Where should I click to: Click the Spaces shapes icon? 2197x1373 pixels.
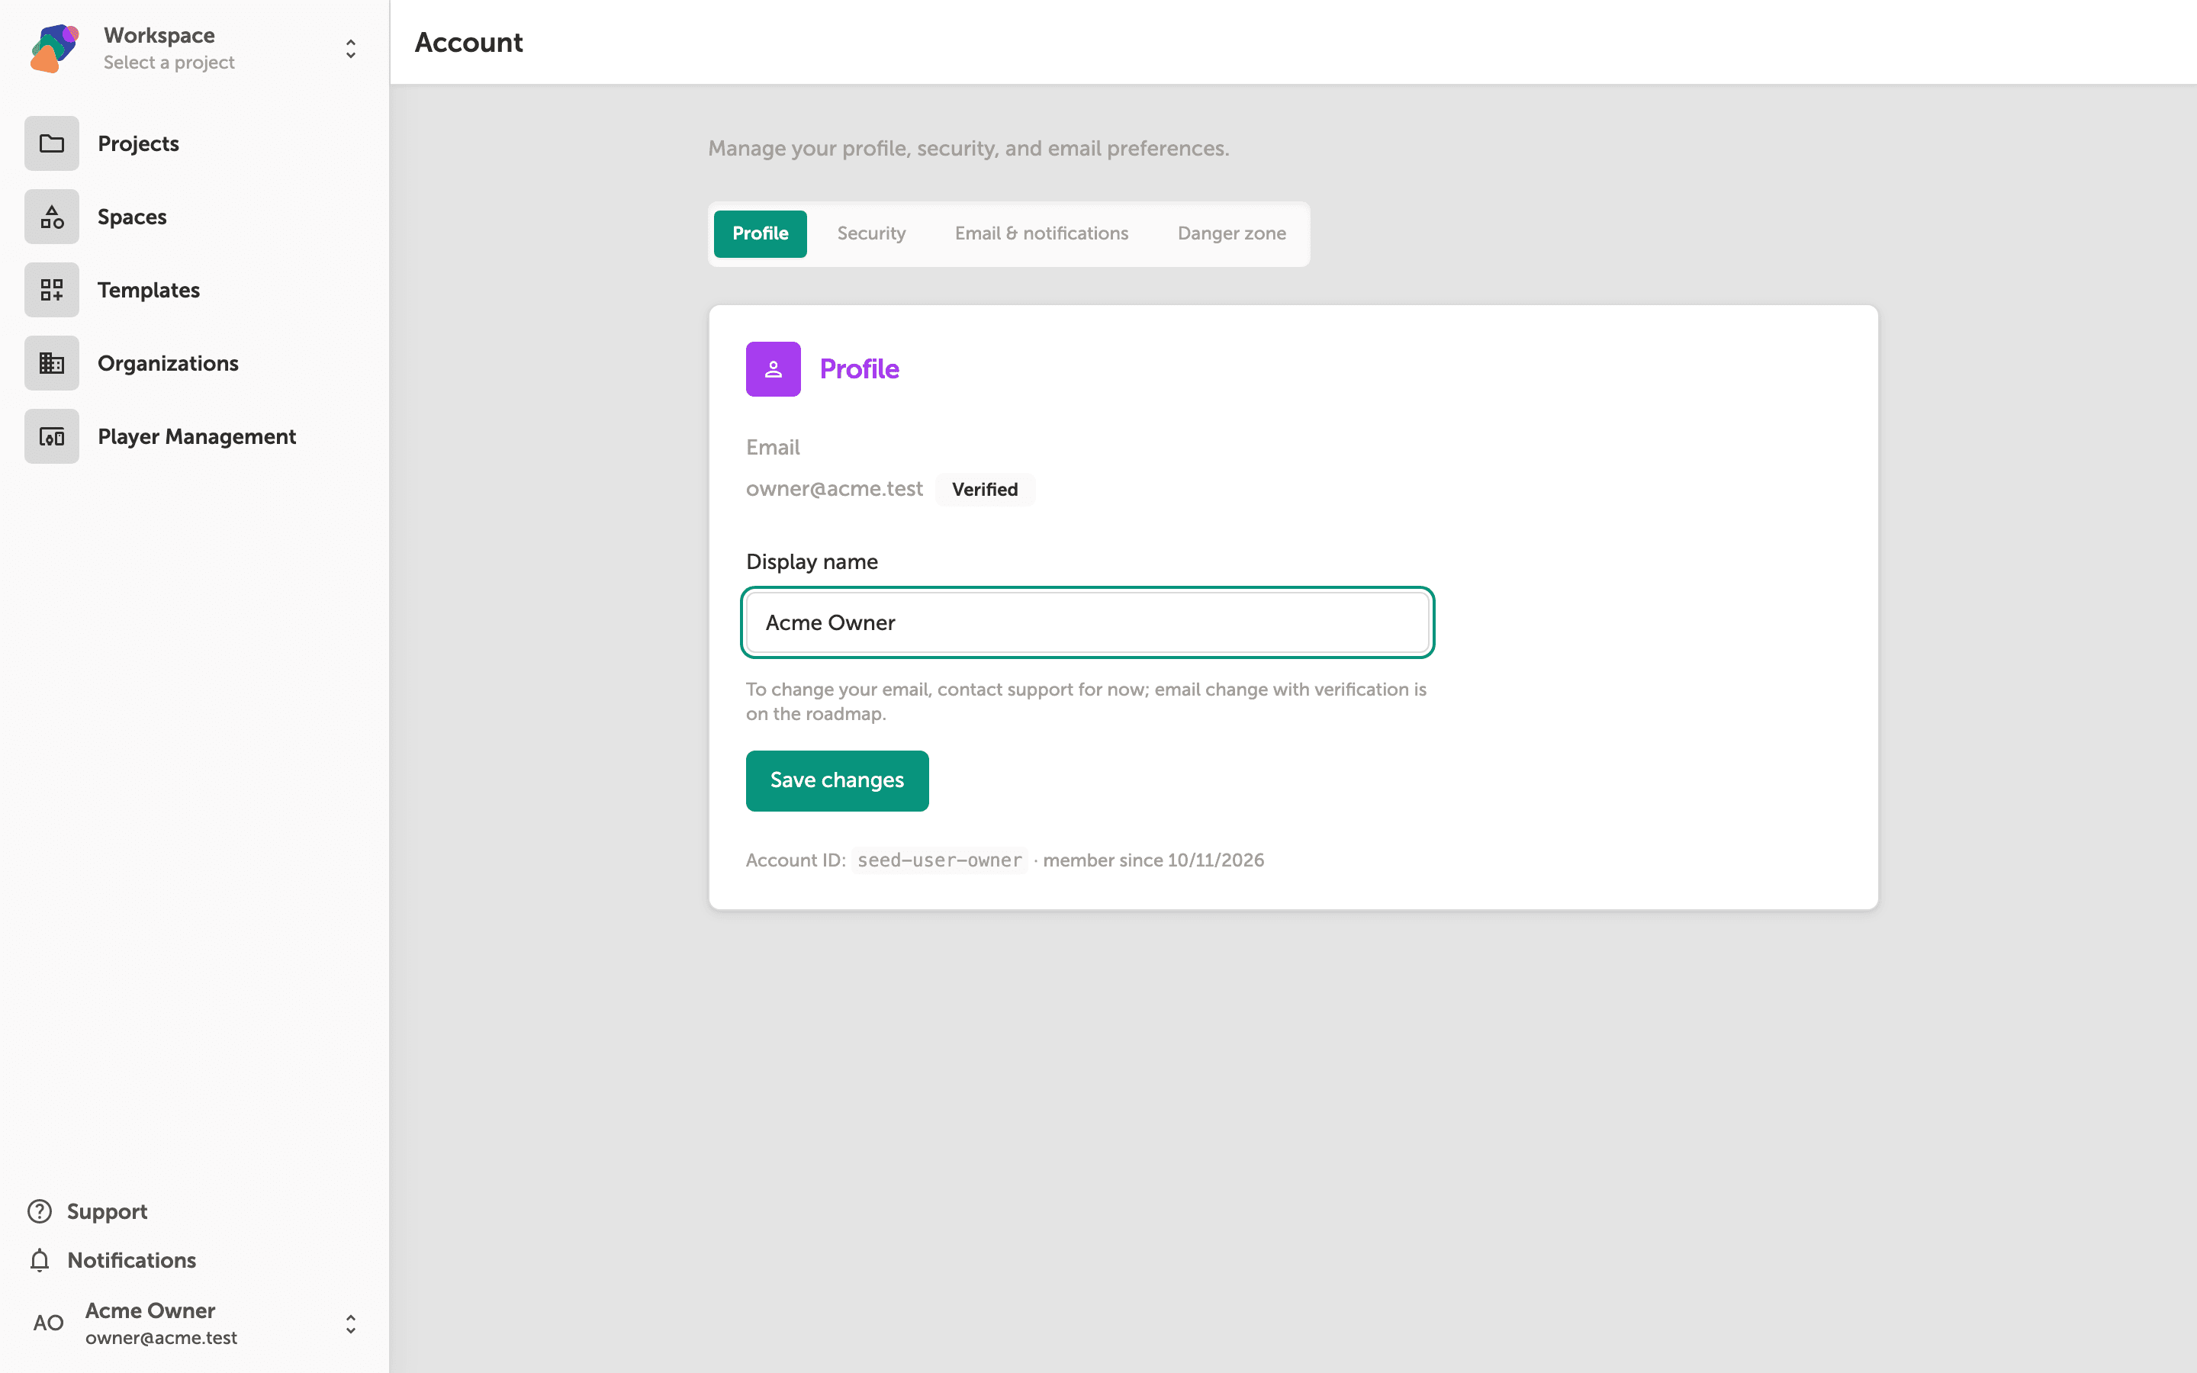[x=52, y=217]
